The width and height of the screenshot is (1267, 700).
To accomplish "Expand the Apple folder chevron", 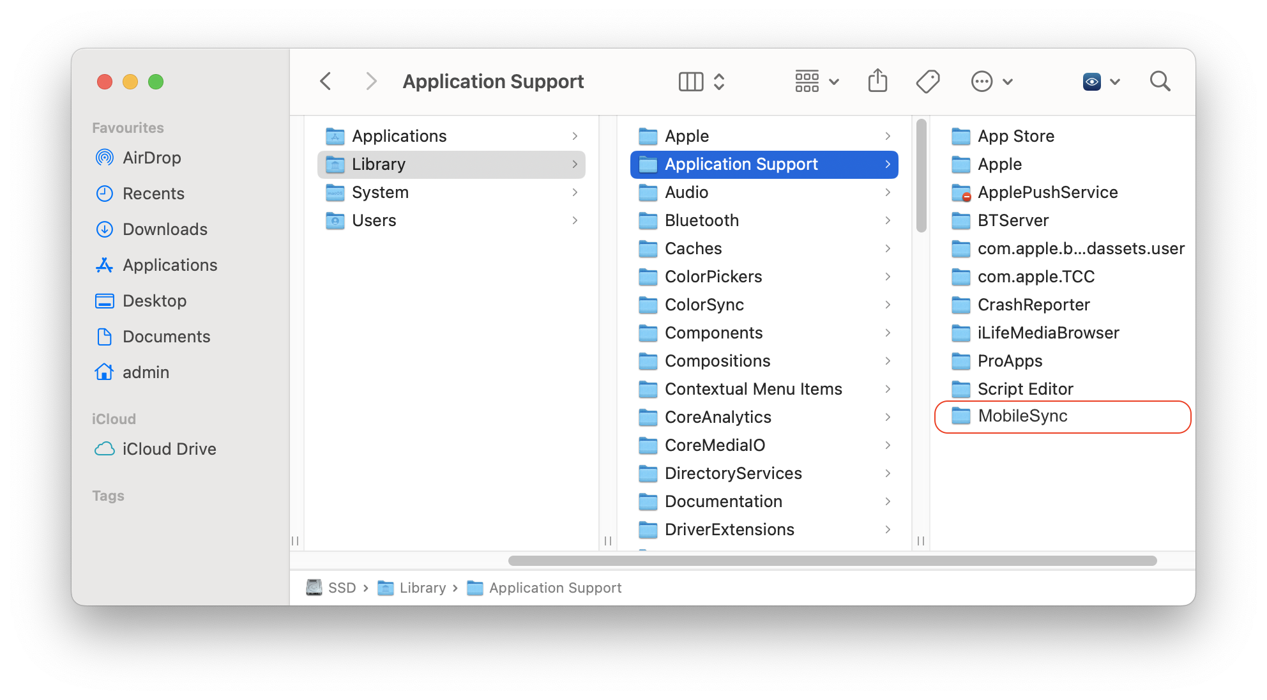I will coord(888,136).
